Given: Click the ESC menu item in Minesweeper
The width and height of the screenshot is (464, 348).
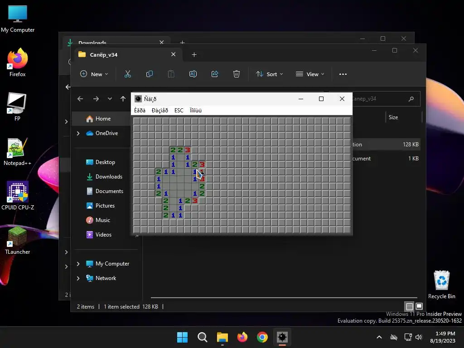Looking at the screenshot, I should click(x=179, y=111).
